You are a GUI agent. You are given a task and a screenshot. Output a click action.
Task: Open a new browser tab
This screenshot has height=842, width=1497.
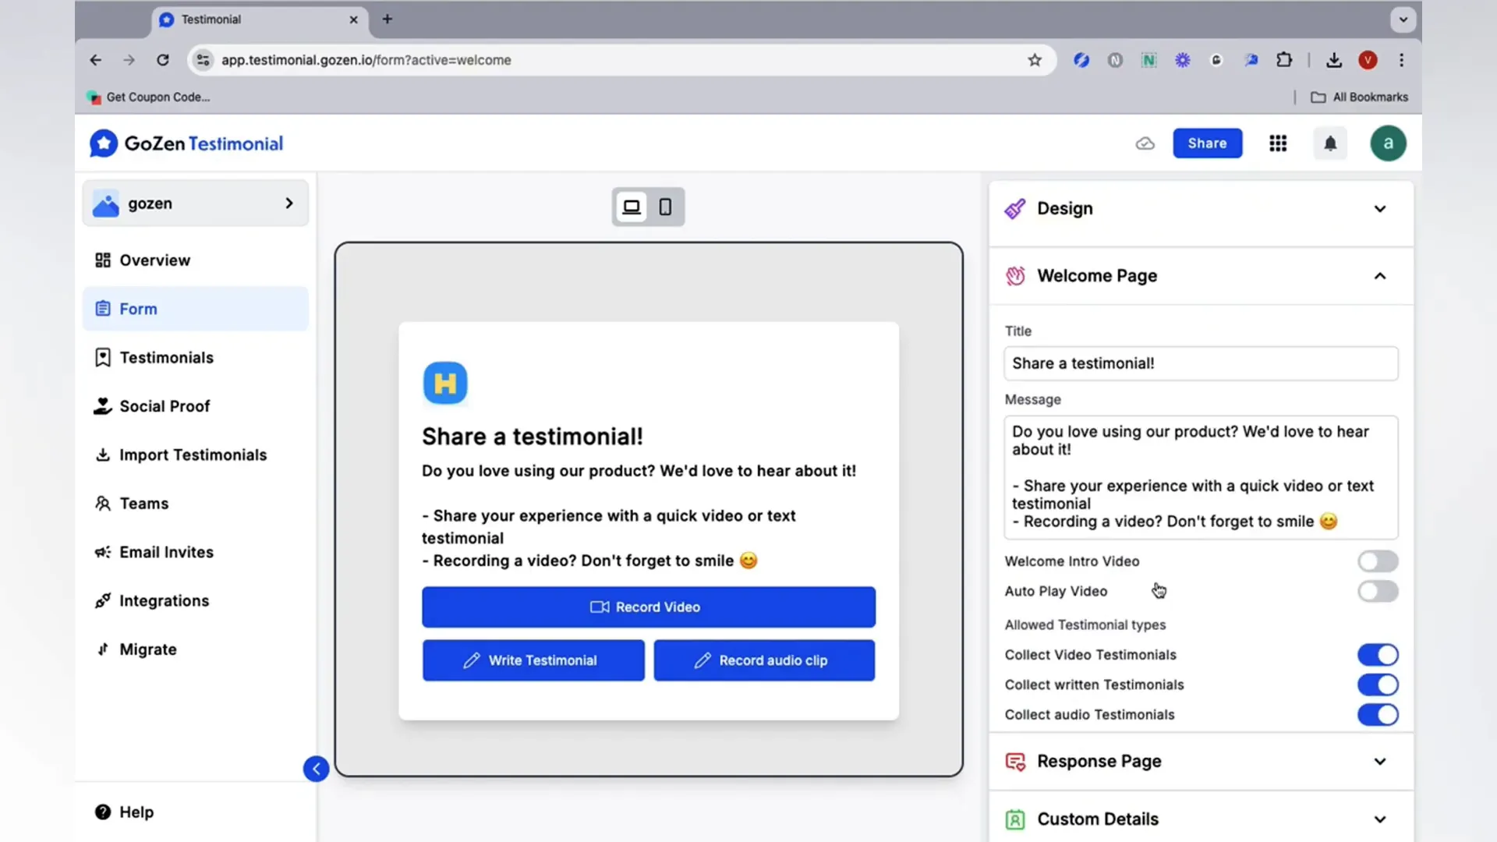point(388,19)
